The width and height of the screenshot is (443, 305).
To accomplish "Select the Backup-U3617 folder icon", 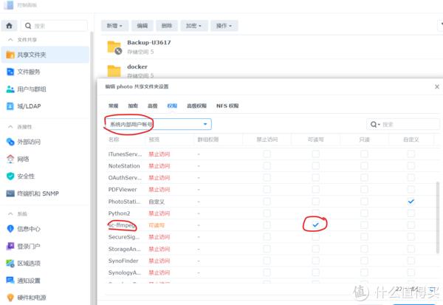I will coord(114,47).
